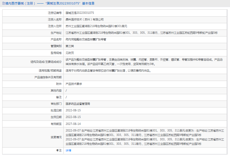Click the 注册人住所 label
Viewport: 230px width, 155px height.
click(x=55, y=26)
